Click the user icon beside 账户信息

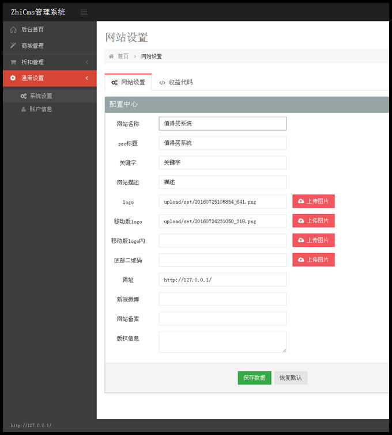(24, 109)
